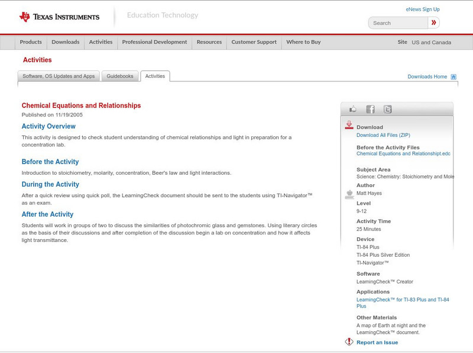Share the activity on Facebook

[x=370, y=109]
